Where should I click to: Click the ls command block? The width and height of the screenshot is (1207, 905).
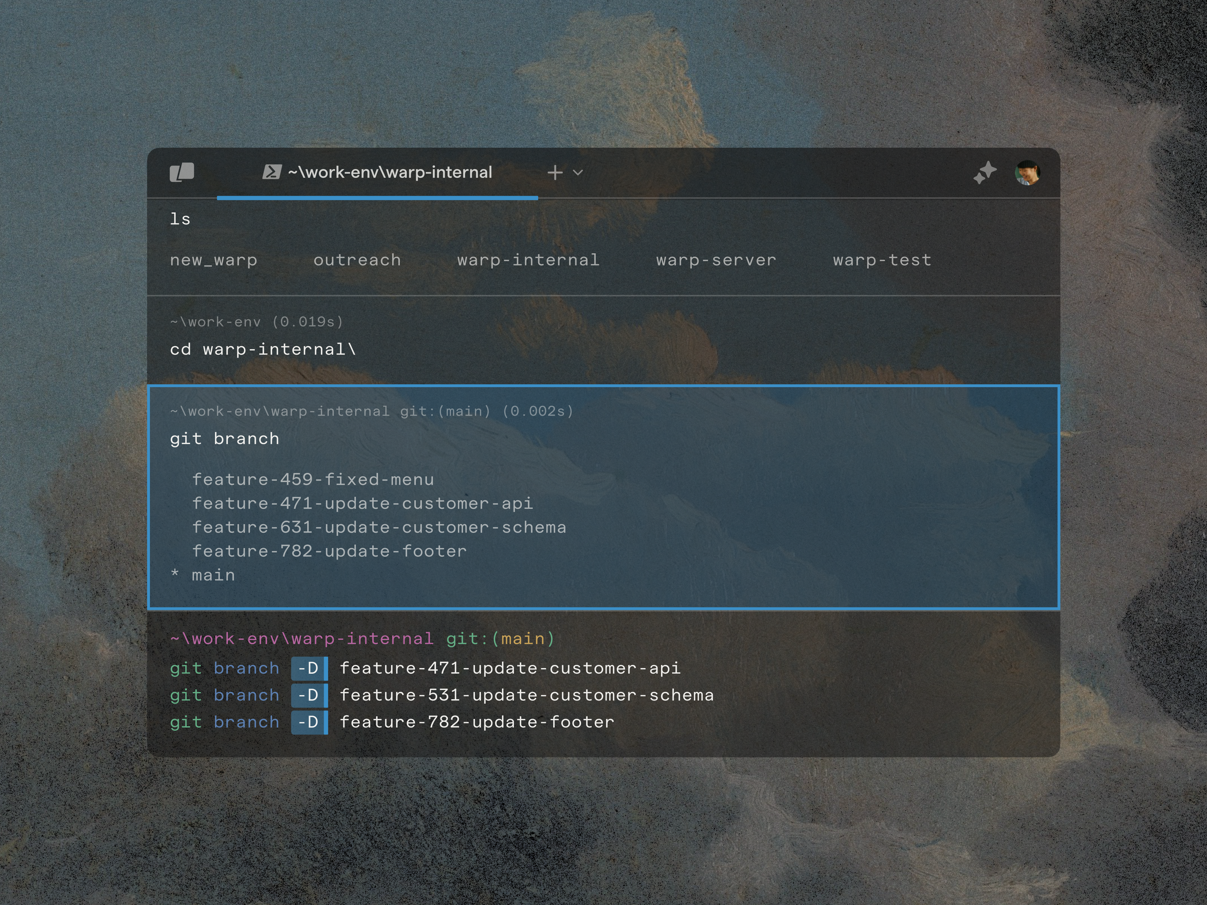pyautogui.click(x=180, y=219)
